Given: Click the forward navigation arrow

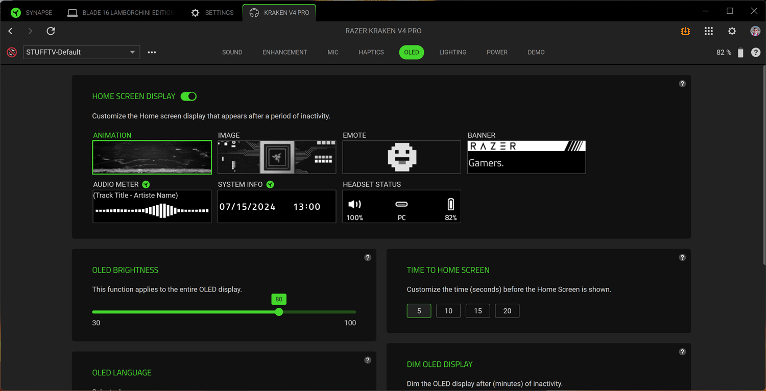Looking at the screenshot, I should click(30, 31).
